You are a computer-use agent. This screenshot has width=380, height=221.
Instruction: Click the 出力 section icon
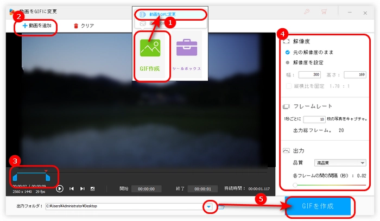[x=286, y=151]
